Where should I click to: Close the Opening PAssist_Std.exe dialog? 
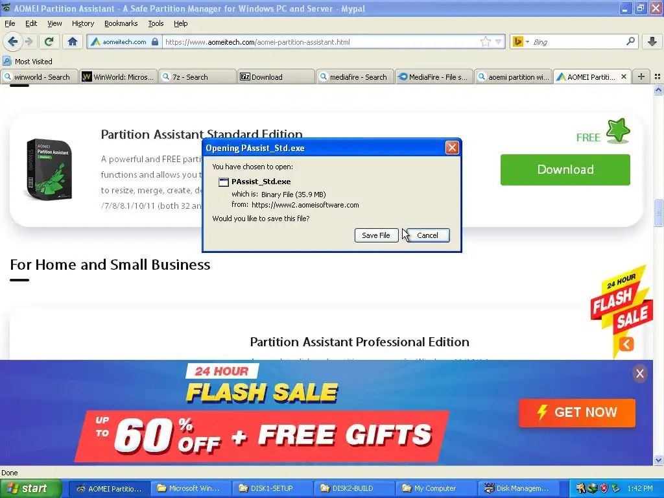click(452, 147)
